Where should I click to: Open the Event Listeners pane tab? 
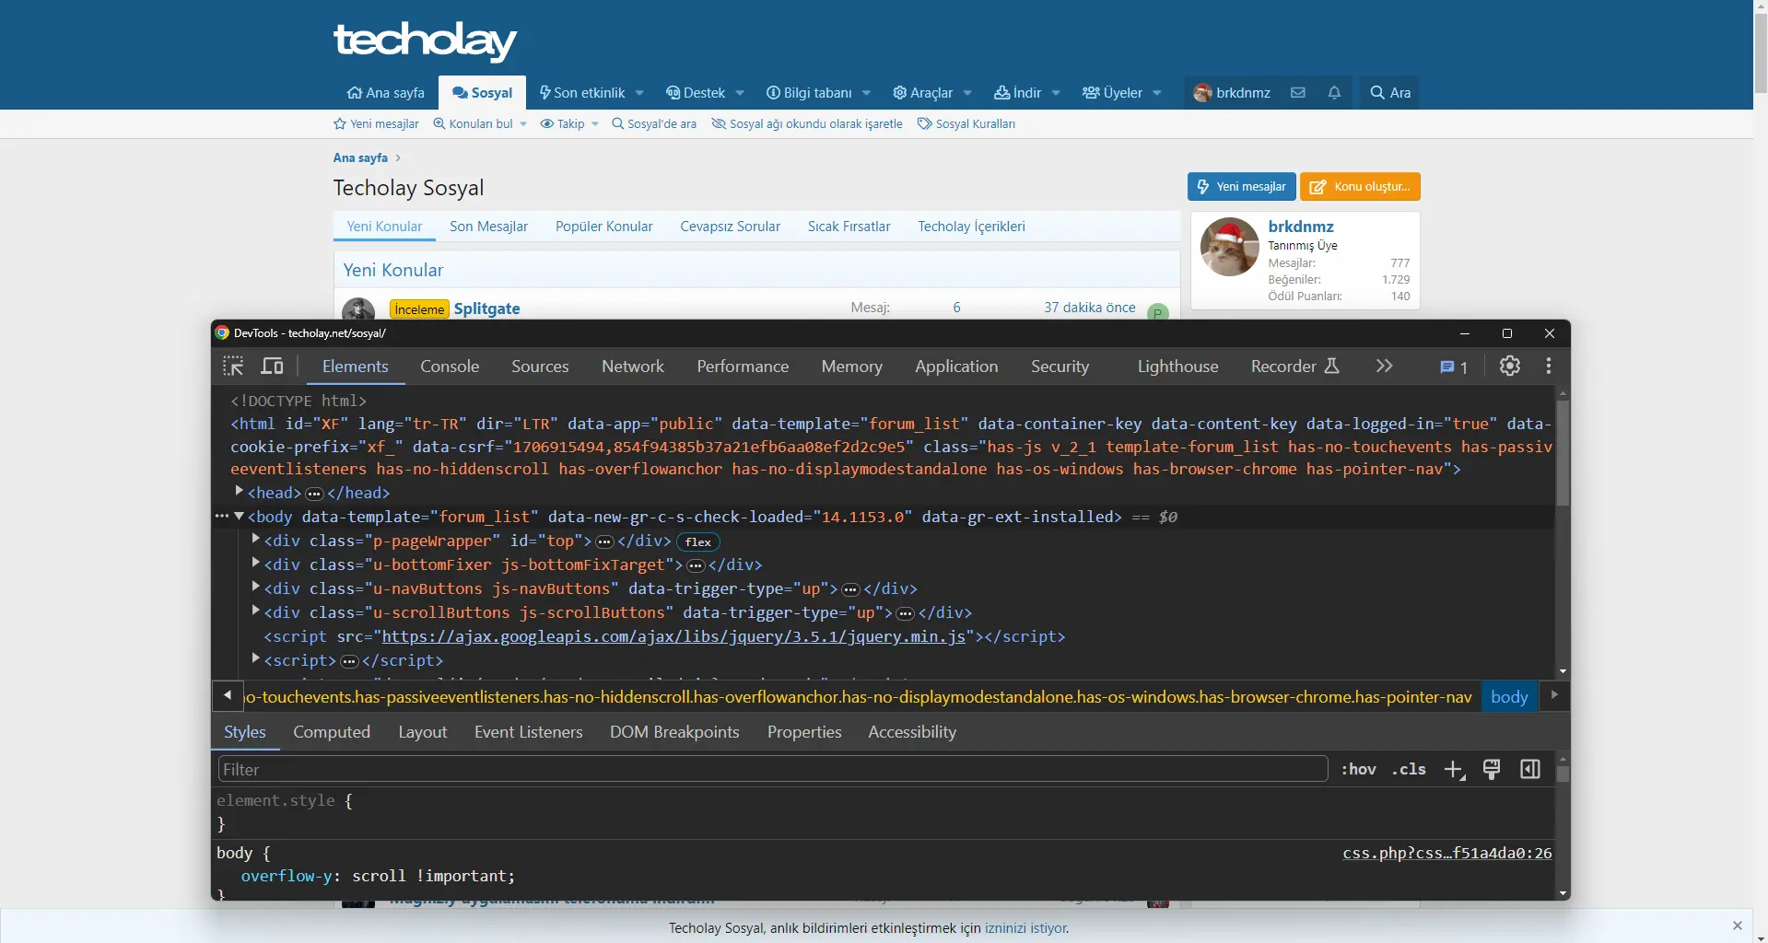pyautogui.click(x=529, y=732)
